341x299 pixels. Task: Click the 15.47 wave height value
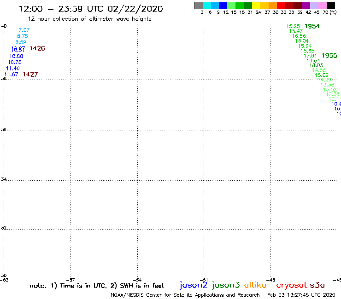point(296,31)
